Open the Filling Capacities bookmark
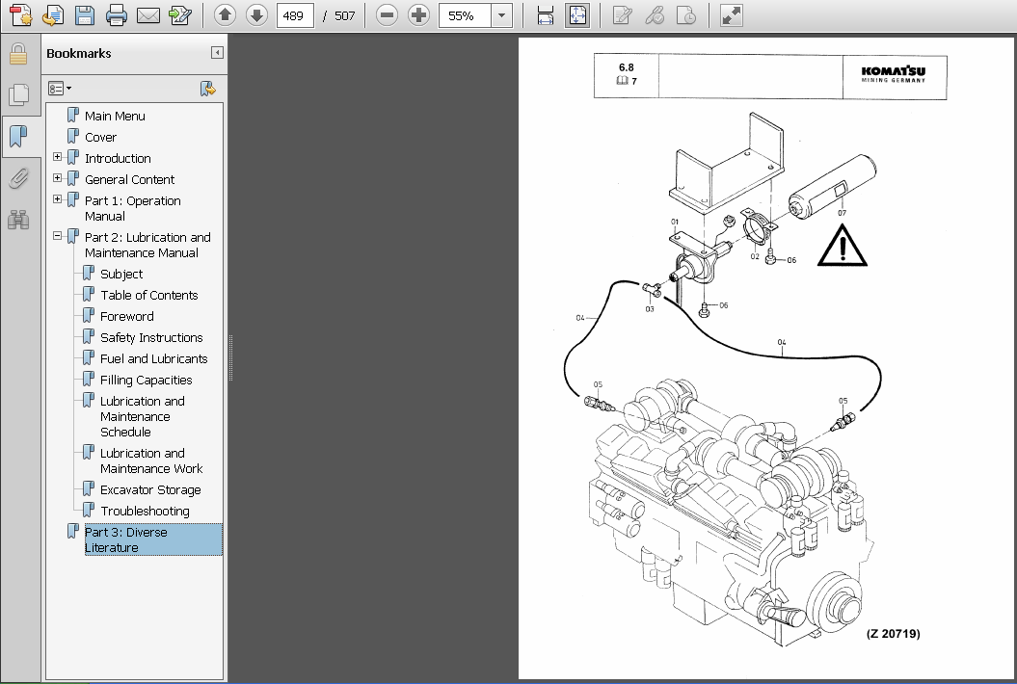This screenshot has width=1017, height=684. pyautogui.click(x=146, y=381)
